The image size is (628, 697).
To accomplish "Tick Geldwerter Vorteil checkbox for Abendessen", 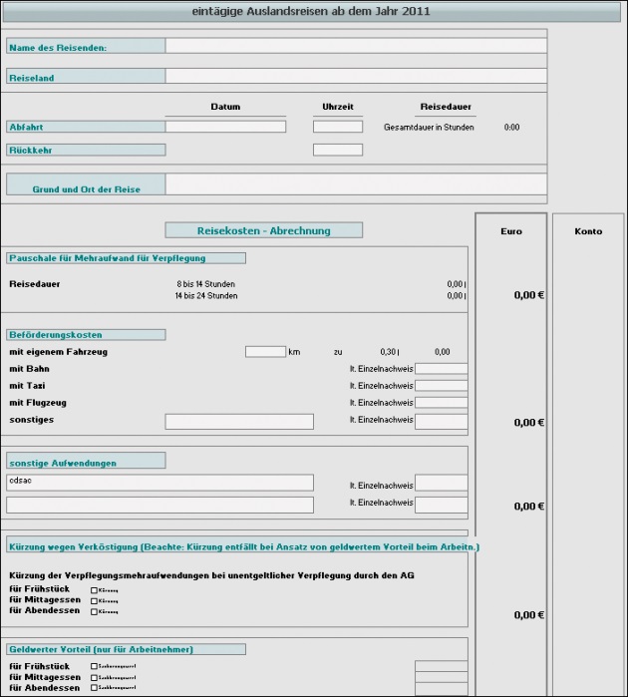I will click(x=95, y=688).
